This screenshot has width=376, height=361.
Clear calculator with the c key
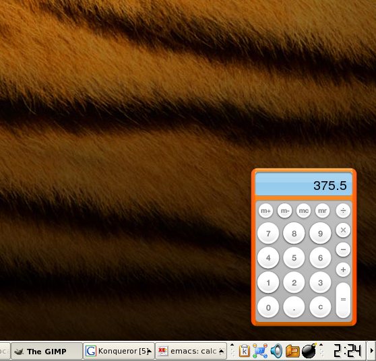(320, 307)
